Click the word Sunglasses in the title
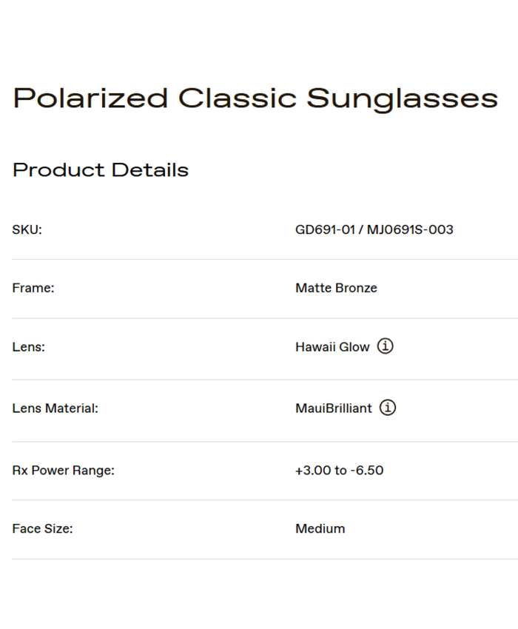This screenshot has height=629, width=518. [x=402, y=98]
